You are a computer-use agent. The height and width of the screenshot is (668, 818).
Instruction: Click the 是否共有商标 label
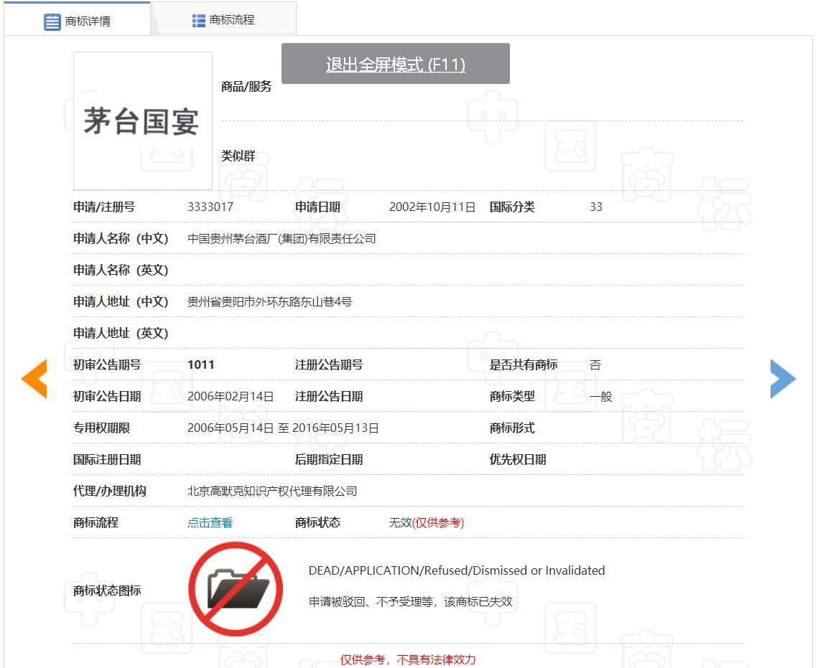click(x=524, y=364)
